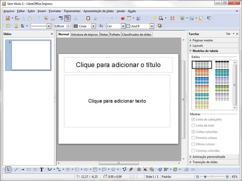Click the New presentation icon
The height and width of the screenshot is (181, 242).
[8, 18]
